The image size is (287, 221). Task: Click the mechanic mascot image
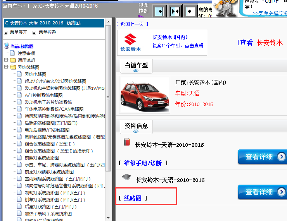[x=225, y=8]
